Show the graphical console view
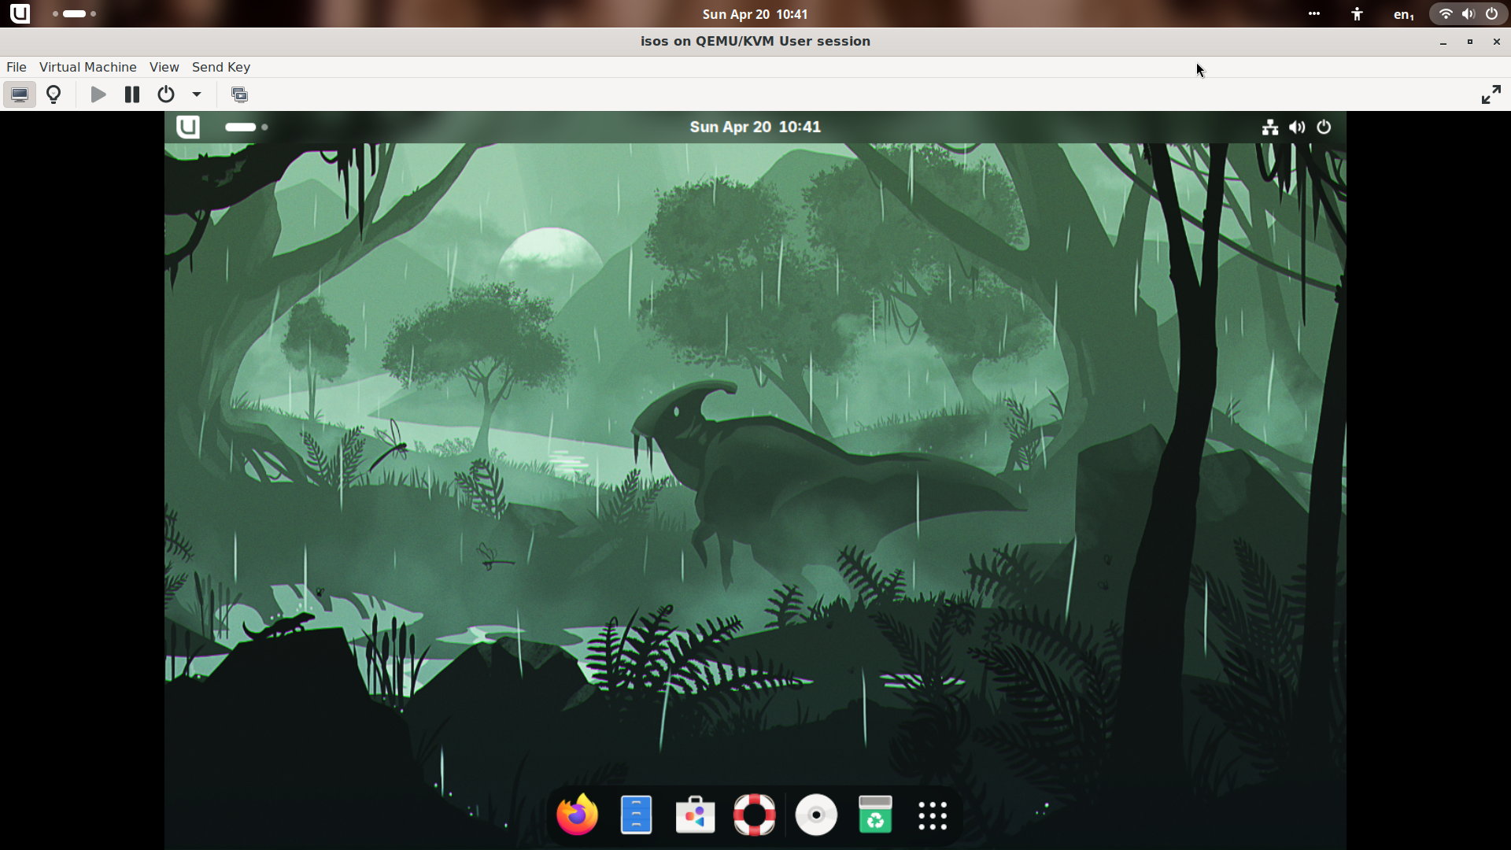 20,95
